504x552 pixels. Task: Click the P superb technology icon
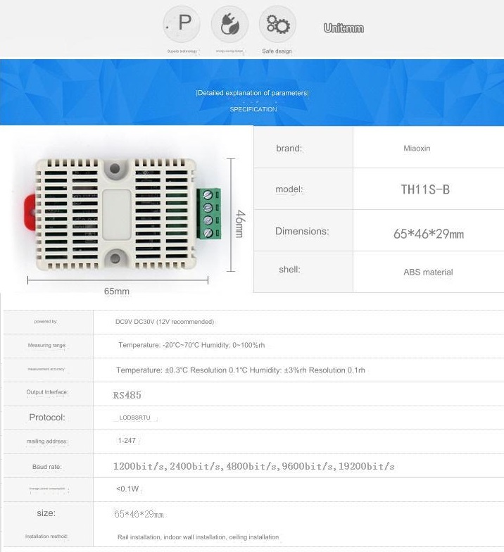(182, 25)
